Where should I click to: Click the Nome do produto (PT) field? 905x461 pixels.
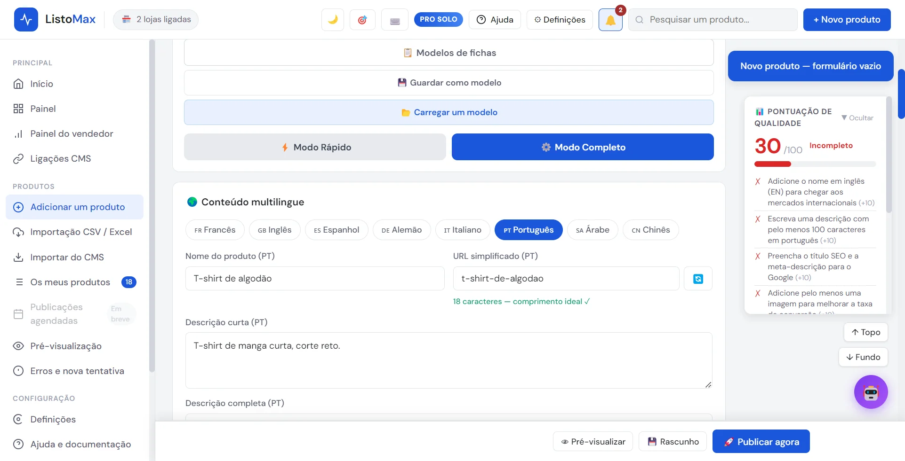tap(315, 279)
